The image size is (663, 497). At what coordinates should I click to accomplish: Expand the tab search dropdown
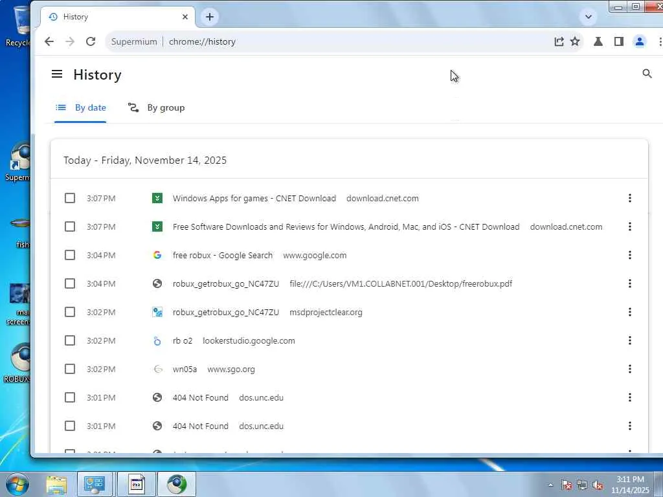[588, 17]
